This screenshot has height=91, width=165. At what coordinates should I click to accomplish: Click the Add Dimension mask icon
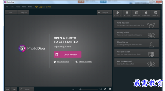pyautogui.click(x=151, y=54)
